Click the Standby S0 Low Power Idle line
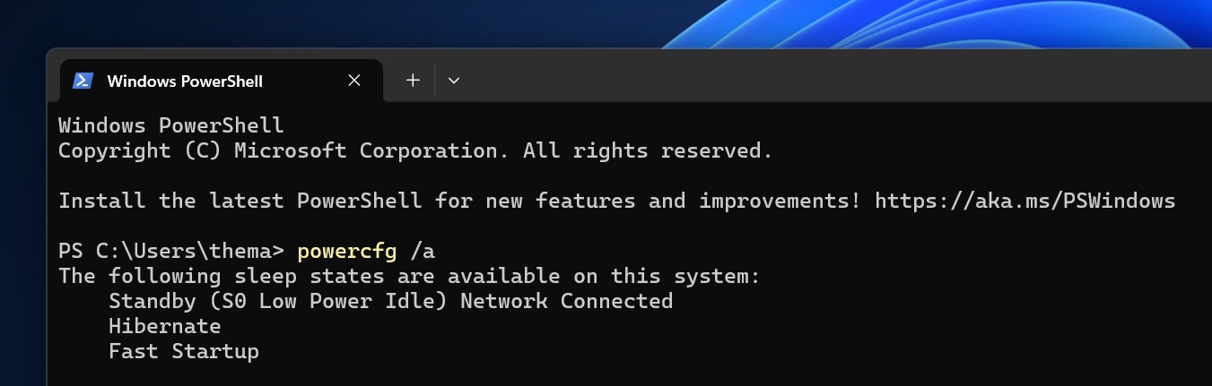Screen dimensions: 1212x386 390,301
